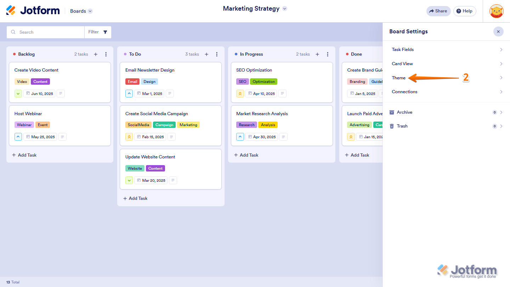Add a task via Backlog plus icon
The width and height of the screenshot is (510, 287).
point(96,54)
